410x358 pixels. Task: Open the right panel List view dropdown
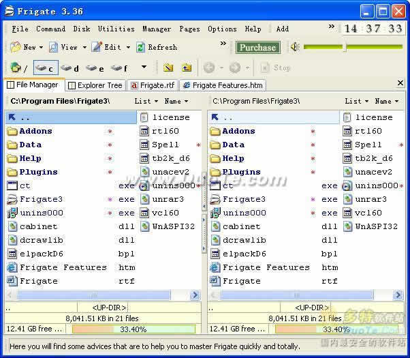coord(356,101)
